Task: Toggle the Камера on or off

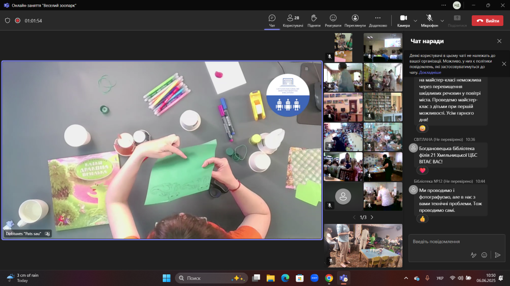Action: click(403, 21)
